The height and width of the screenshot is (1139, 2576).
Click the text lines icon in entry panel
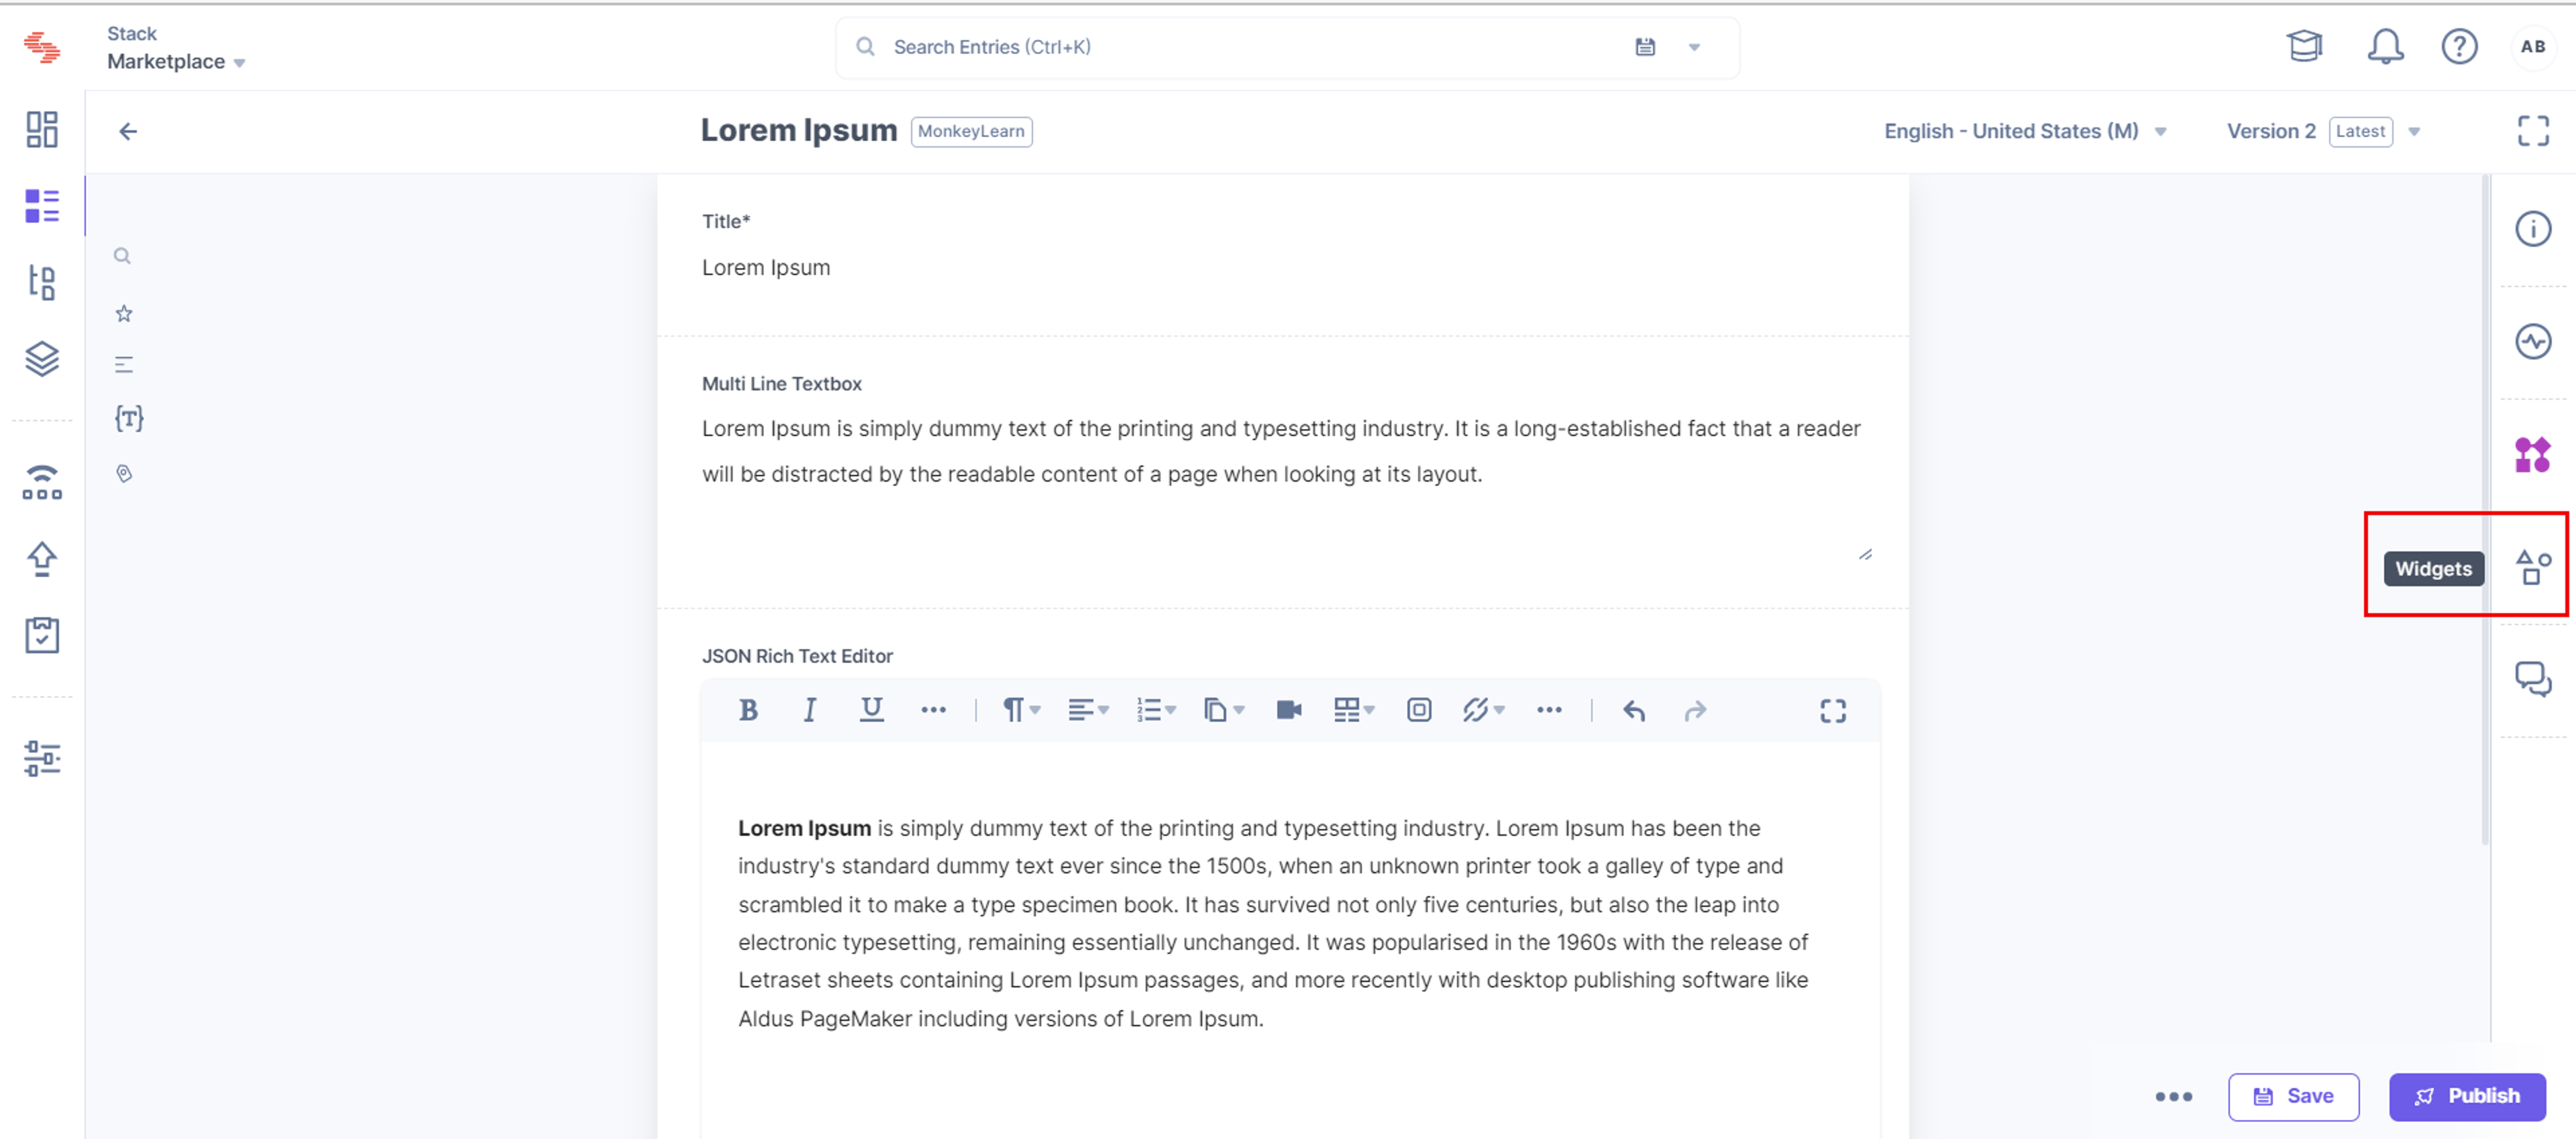point(124,365)
